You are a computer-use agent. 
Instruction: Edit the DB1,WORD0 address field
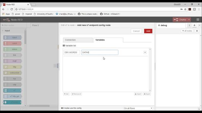[72, 52]
